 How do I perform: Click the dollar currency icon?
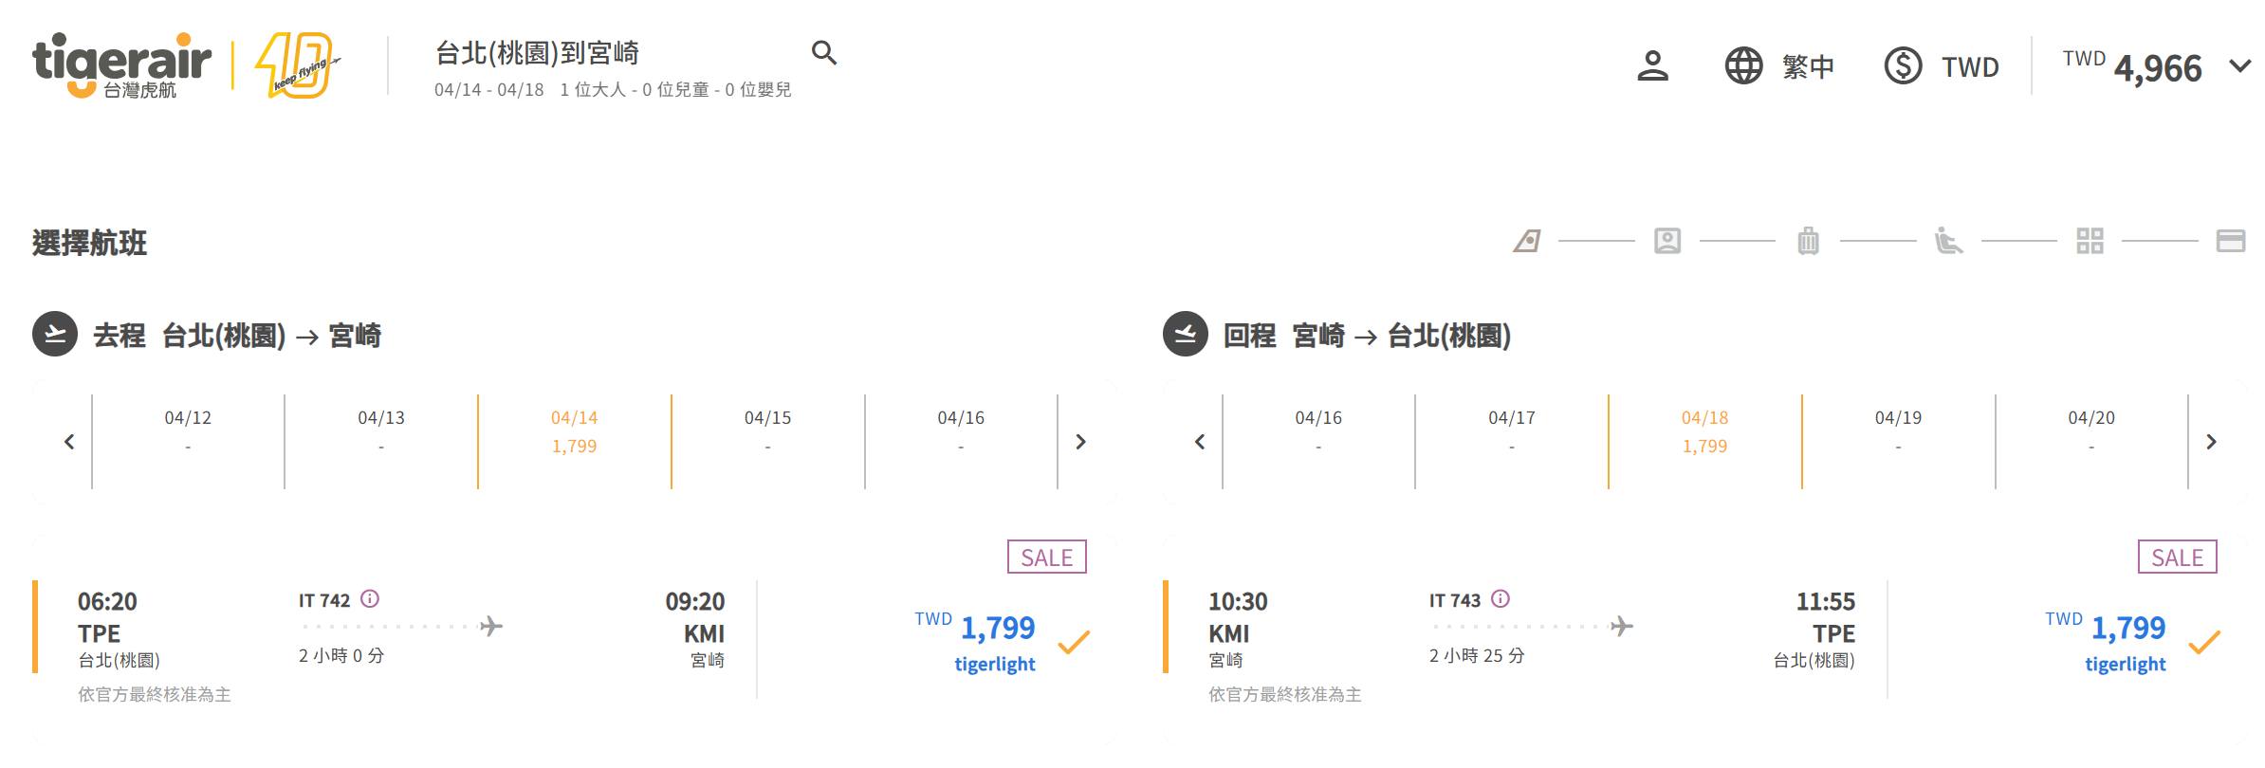(1902, 66)
